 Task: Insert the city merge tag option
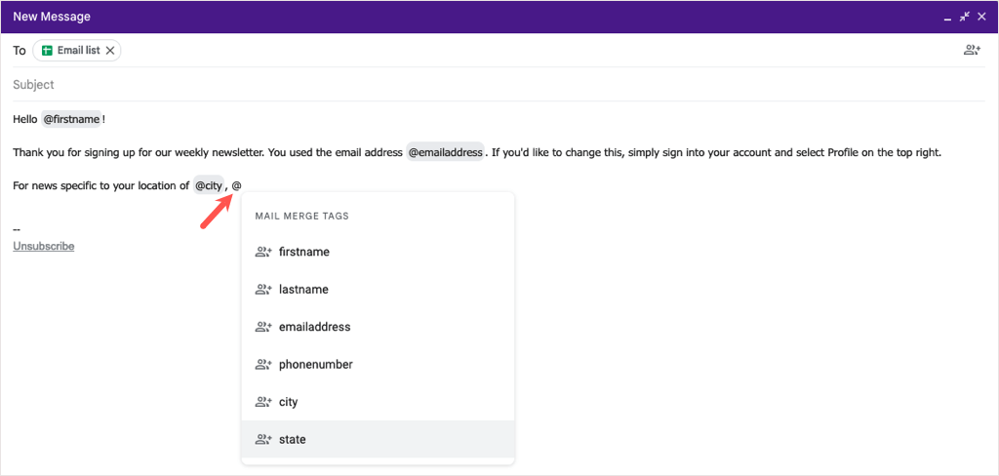coord(288,402)
